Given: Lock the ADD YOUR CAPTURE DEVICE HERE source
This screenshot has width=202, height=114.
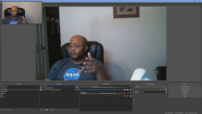Looking at the screenshot, I should [x=78, y=90].
